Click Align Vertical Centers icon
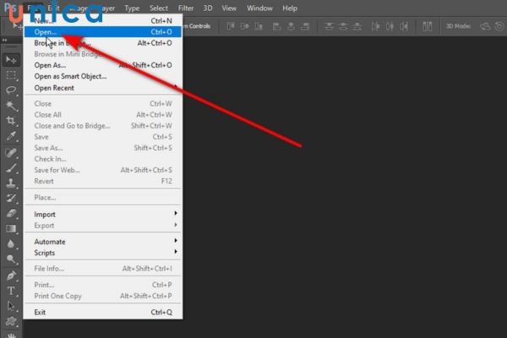This screenshot has width=507, height=338. pyautogui.click(x=245, y=26)
